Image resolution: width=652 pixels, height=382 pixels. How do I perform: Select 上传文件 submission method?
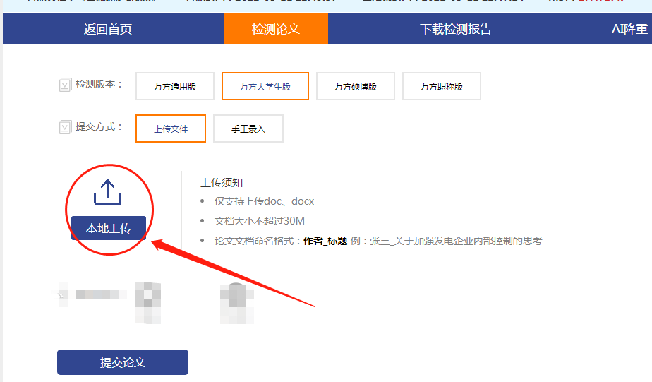tap(171, 129)
